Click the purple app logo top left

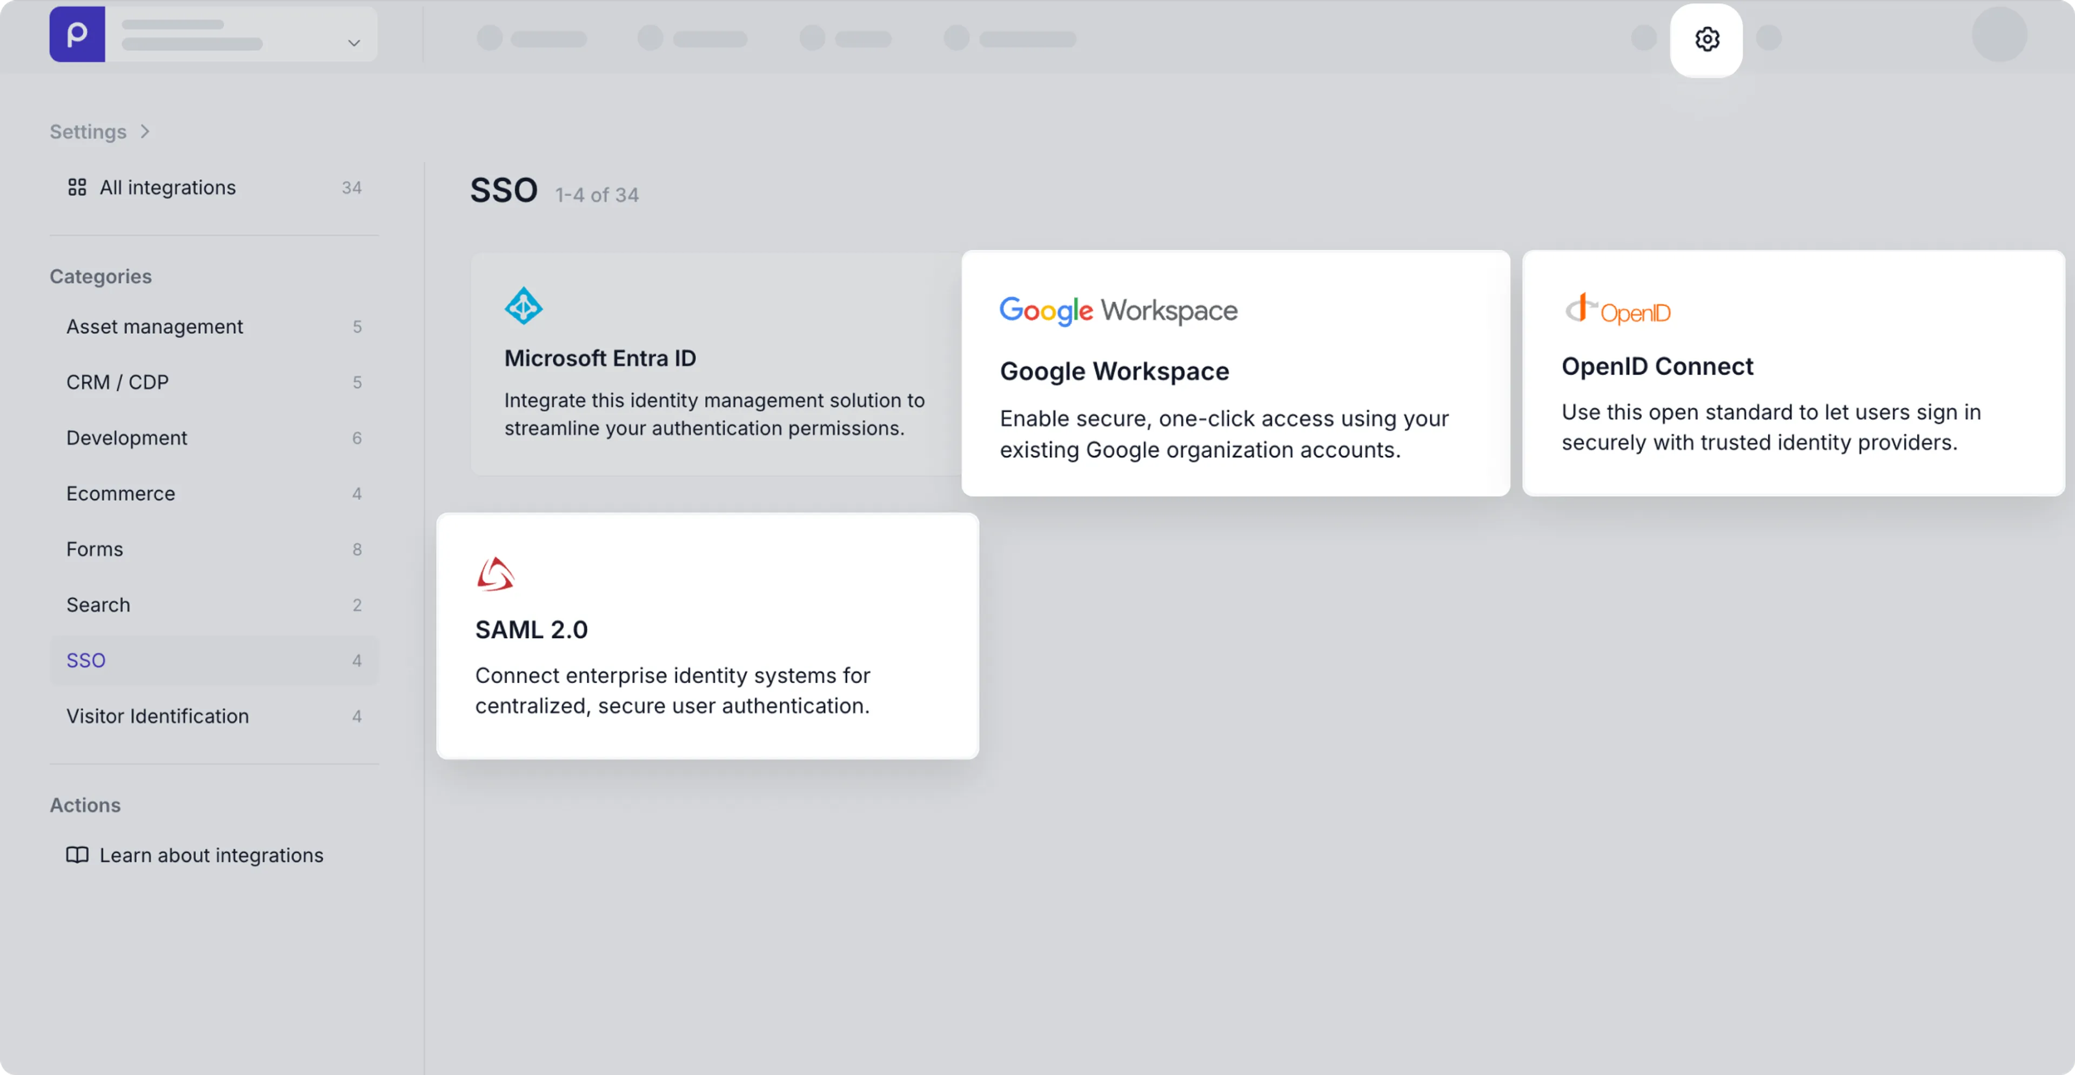pos(77,34)
